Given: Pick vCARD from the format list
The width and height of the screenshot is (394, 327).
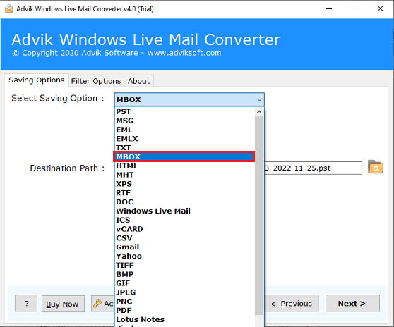Looking at the screenshot, I should [185, 229].
